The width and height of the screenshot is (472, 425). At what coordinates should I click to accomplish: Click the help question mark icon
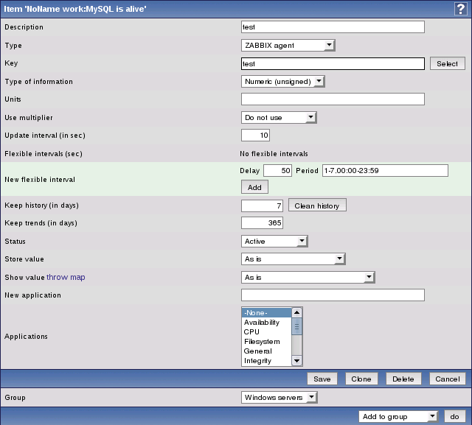tap(461, 7)
